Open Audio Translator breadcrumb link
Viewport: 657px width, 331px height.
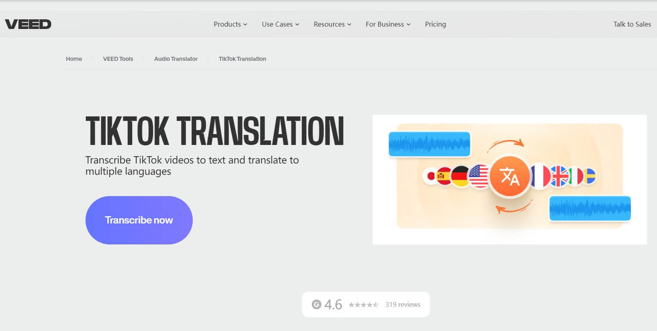click(176, 59)
